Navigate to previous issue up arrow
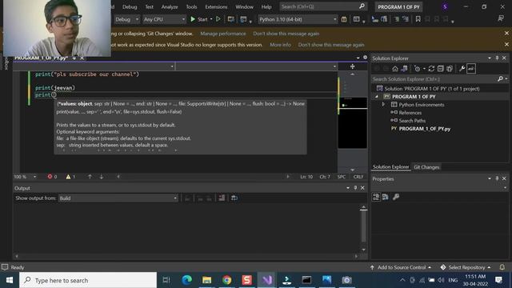This screenshot has height=288, width=512. tap(90, 177)
